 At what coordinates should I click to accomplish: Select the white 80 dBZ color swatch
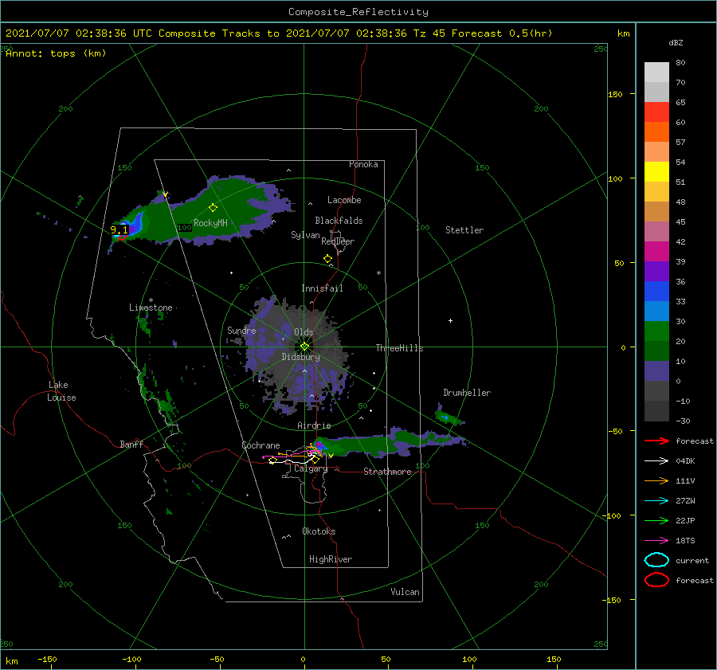click(656, 72)
